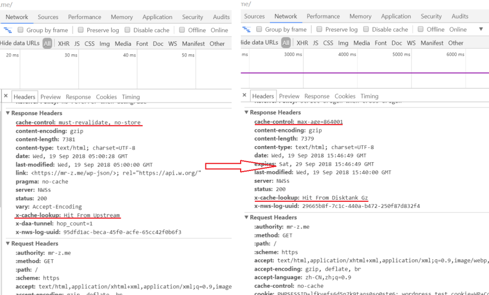This screenshot has height=295, width=489.
Task: Filter by Other in left panel
Action: pos(217,43)
